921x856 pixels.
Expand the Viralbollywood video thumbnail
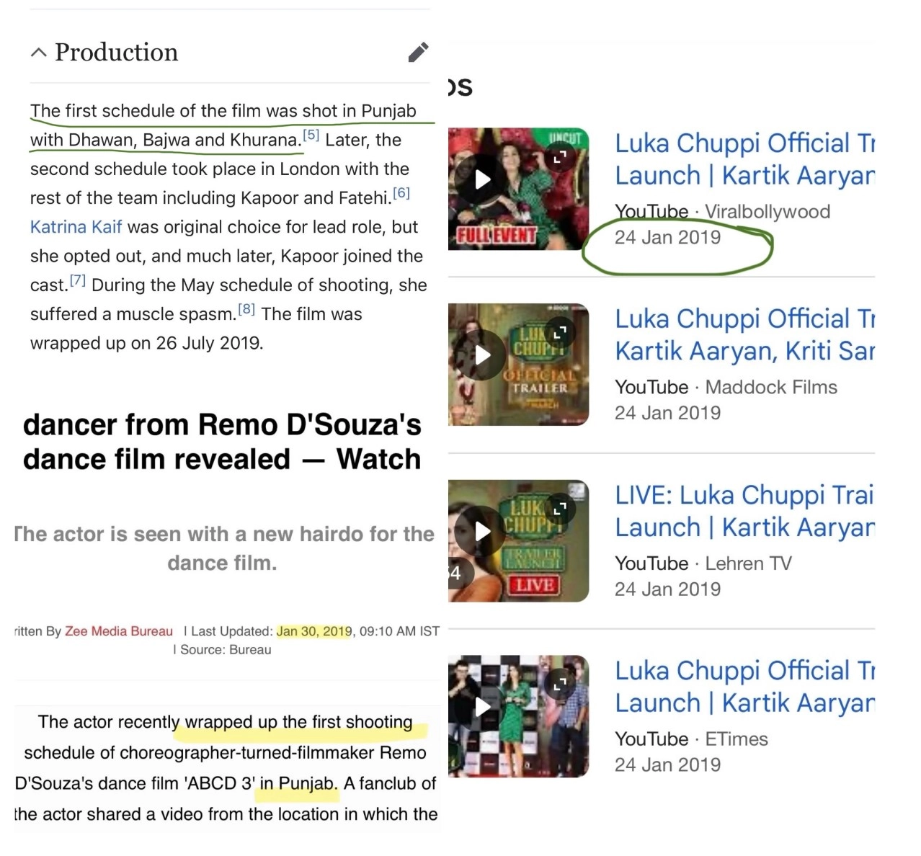point(560,156)
